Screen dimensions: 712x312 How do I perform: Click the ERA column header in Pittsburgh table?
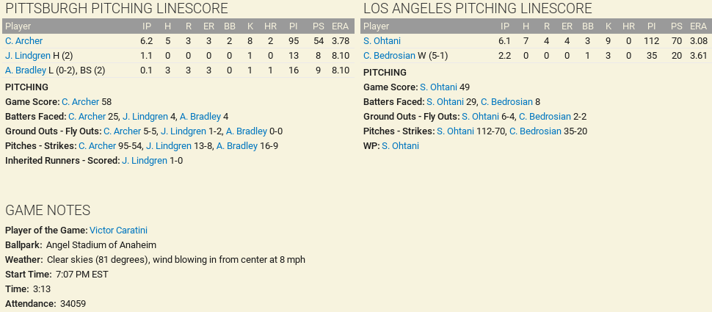point(340,26)
